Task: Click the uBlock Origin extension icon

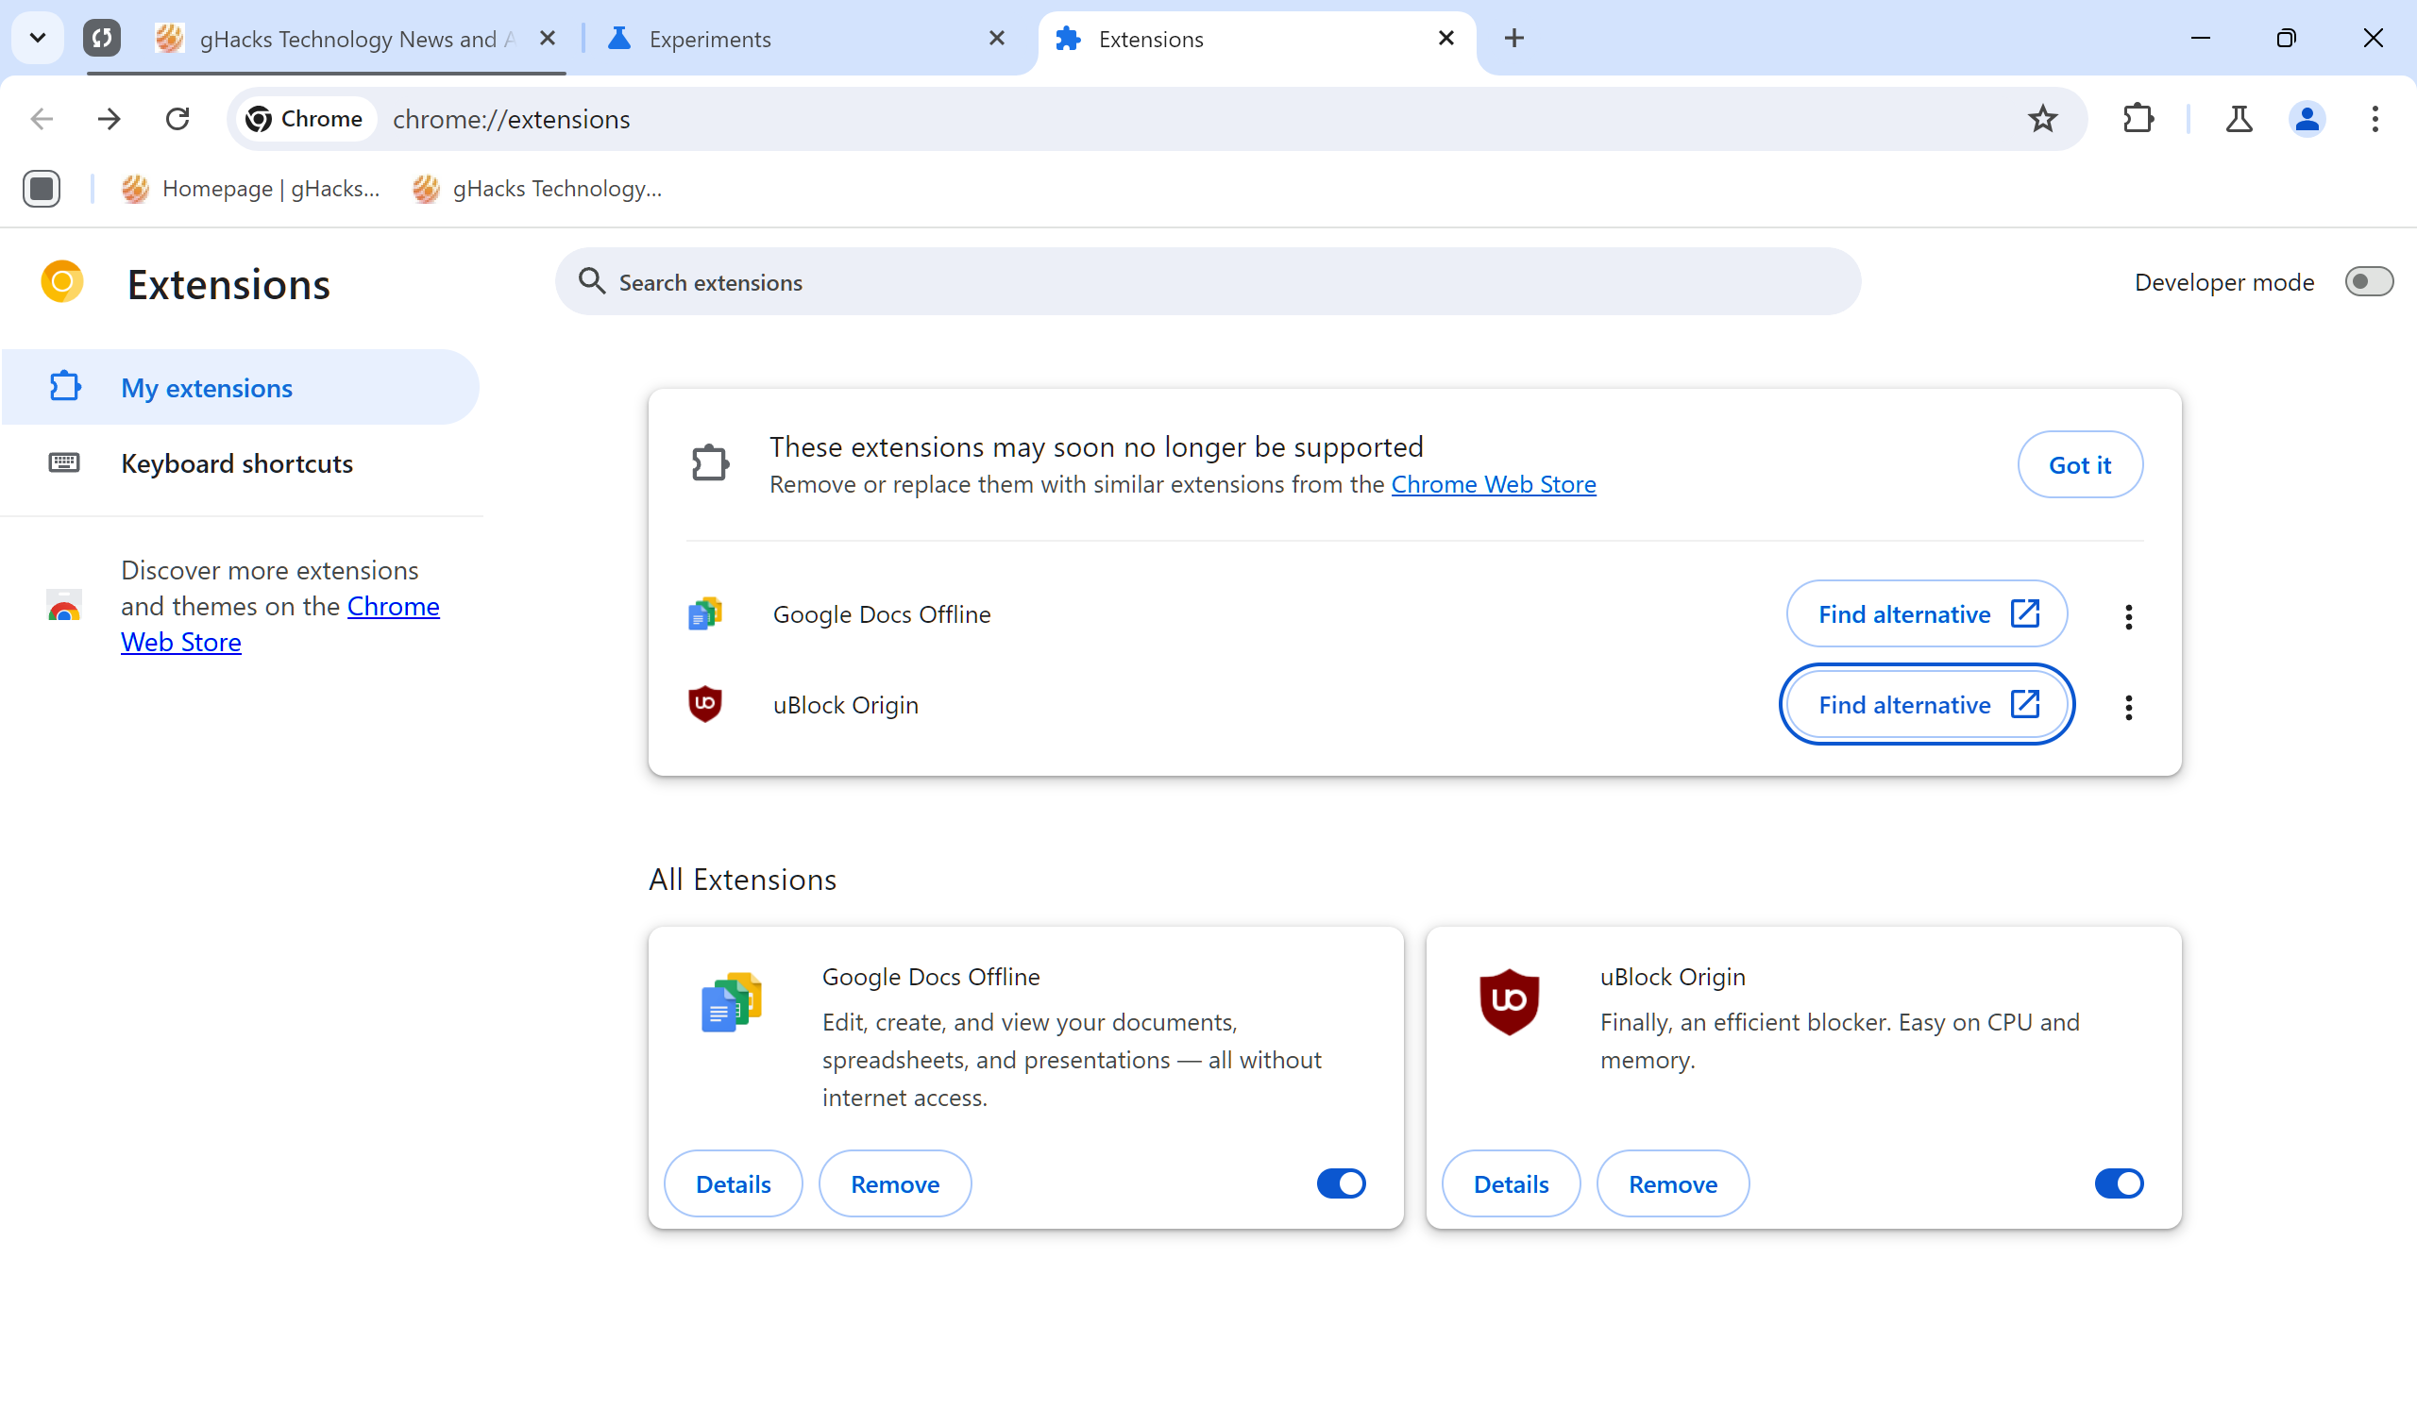Action: tap(706, 704)
